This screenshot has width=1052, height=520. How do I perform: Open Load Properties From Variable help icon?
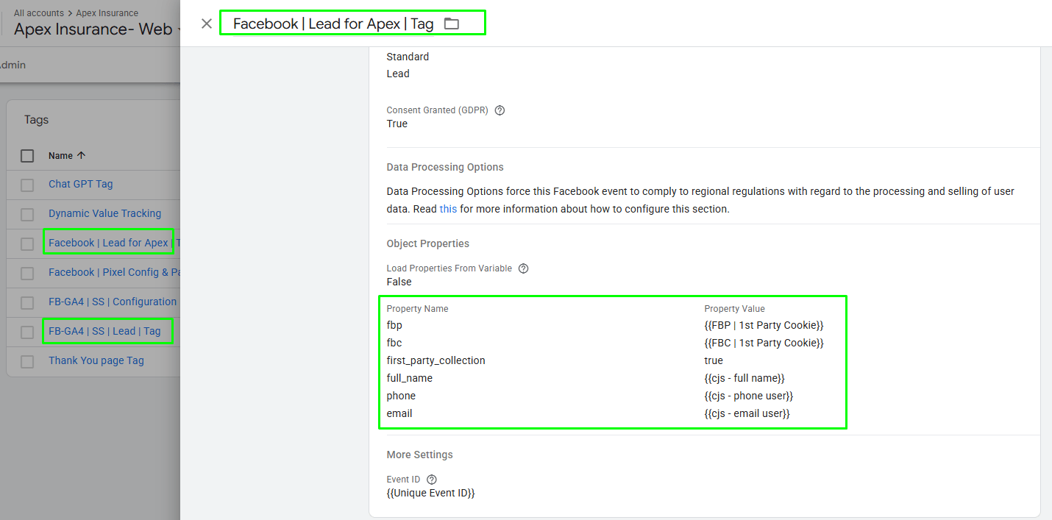click(x=523, y=268)
